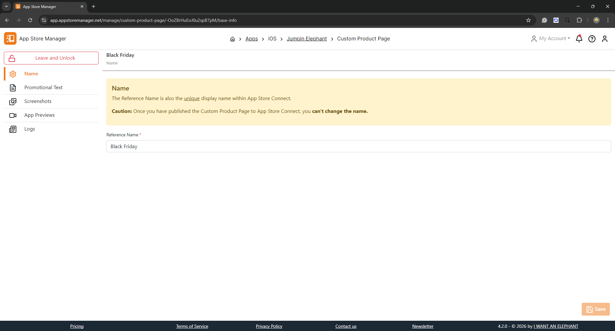Viewport: 615px width, 331px height.
Task: Open the Logs section
Action: [x=29, y=129]
